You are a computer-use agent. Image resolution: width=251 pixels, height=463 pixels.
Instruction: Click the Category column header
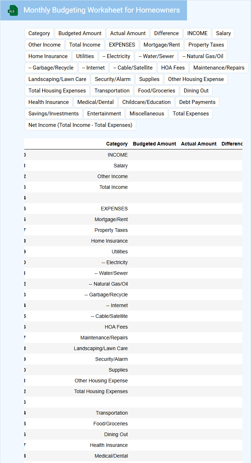pyautogui.click(x=117, y=144)
